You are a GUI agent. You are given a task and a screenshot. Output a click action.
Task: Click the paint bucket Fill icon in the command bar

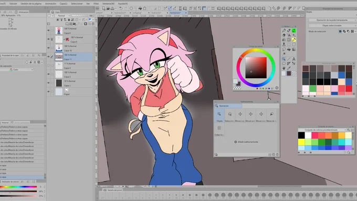click(140, 8)
